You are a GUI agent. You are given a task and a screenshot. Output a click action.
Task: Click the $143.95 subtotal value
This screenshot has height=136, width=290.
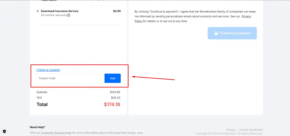pos(115,92)
